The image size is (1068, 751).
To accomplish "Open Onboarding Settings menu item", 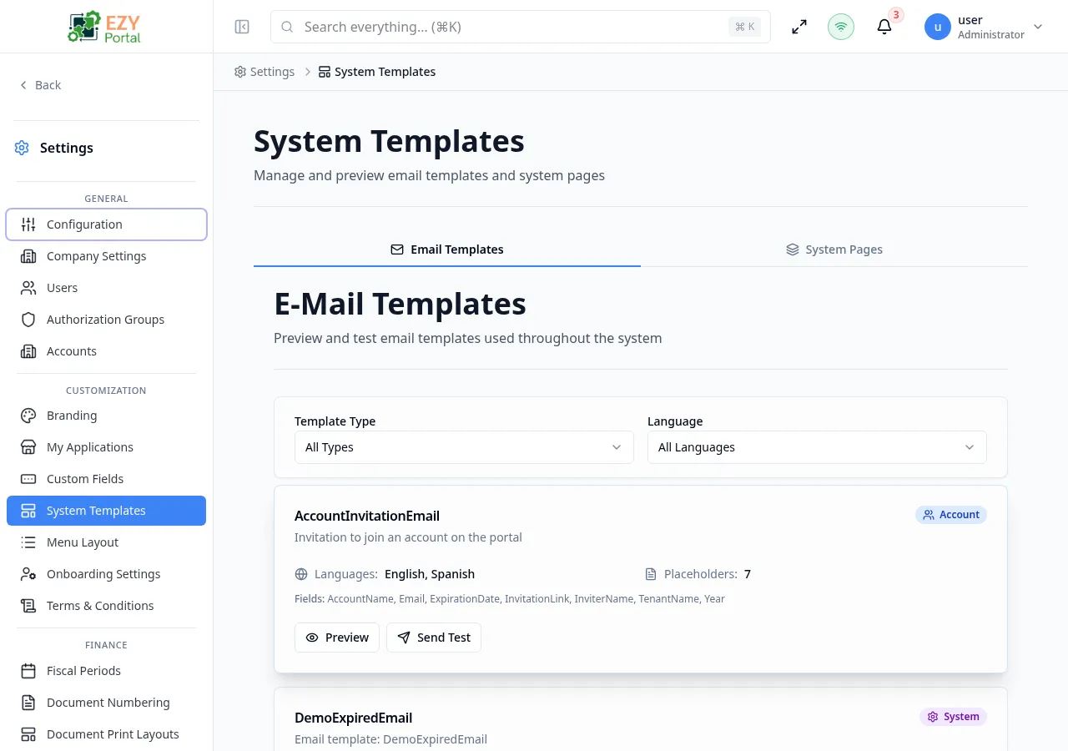I will point(107,574).
